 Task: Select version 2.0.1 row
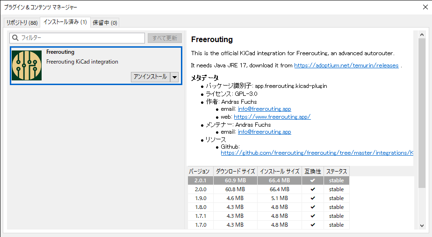coord(269,180)
